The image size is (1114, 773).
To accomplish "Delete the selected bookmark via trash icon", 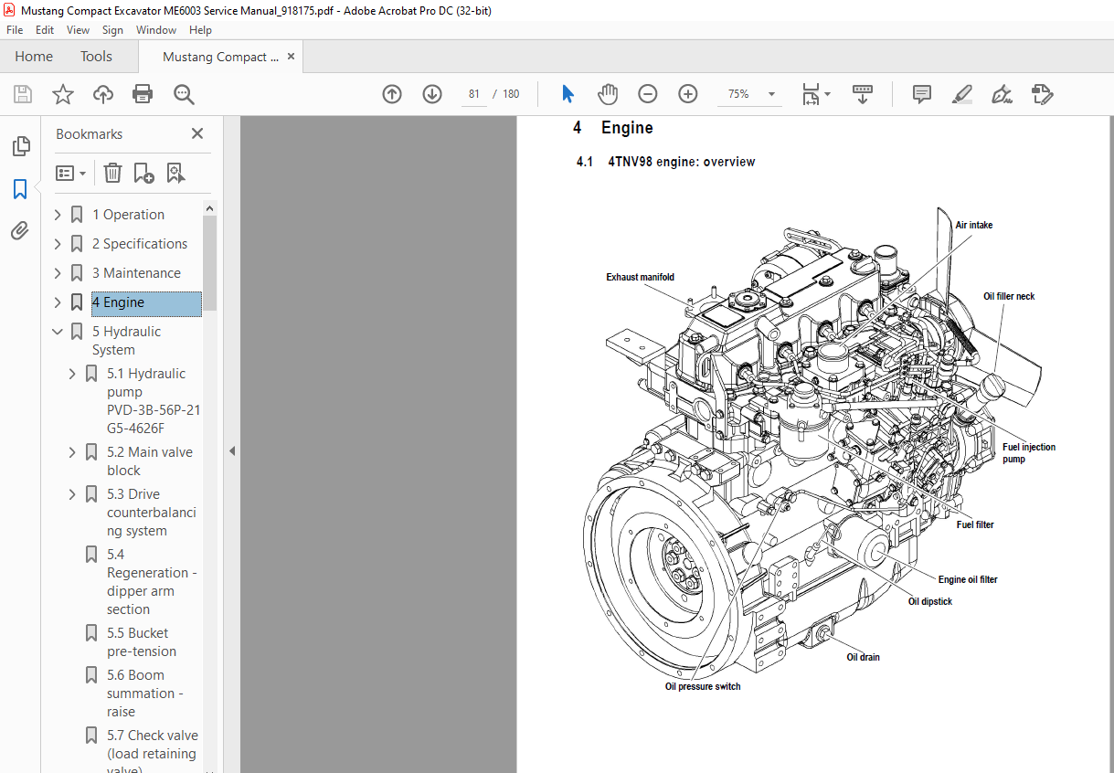I will (112, 173).
